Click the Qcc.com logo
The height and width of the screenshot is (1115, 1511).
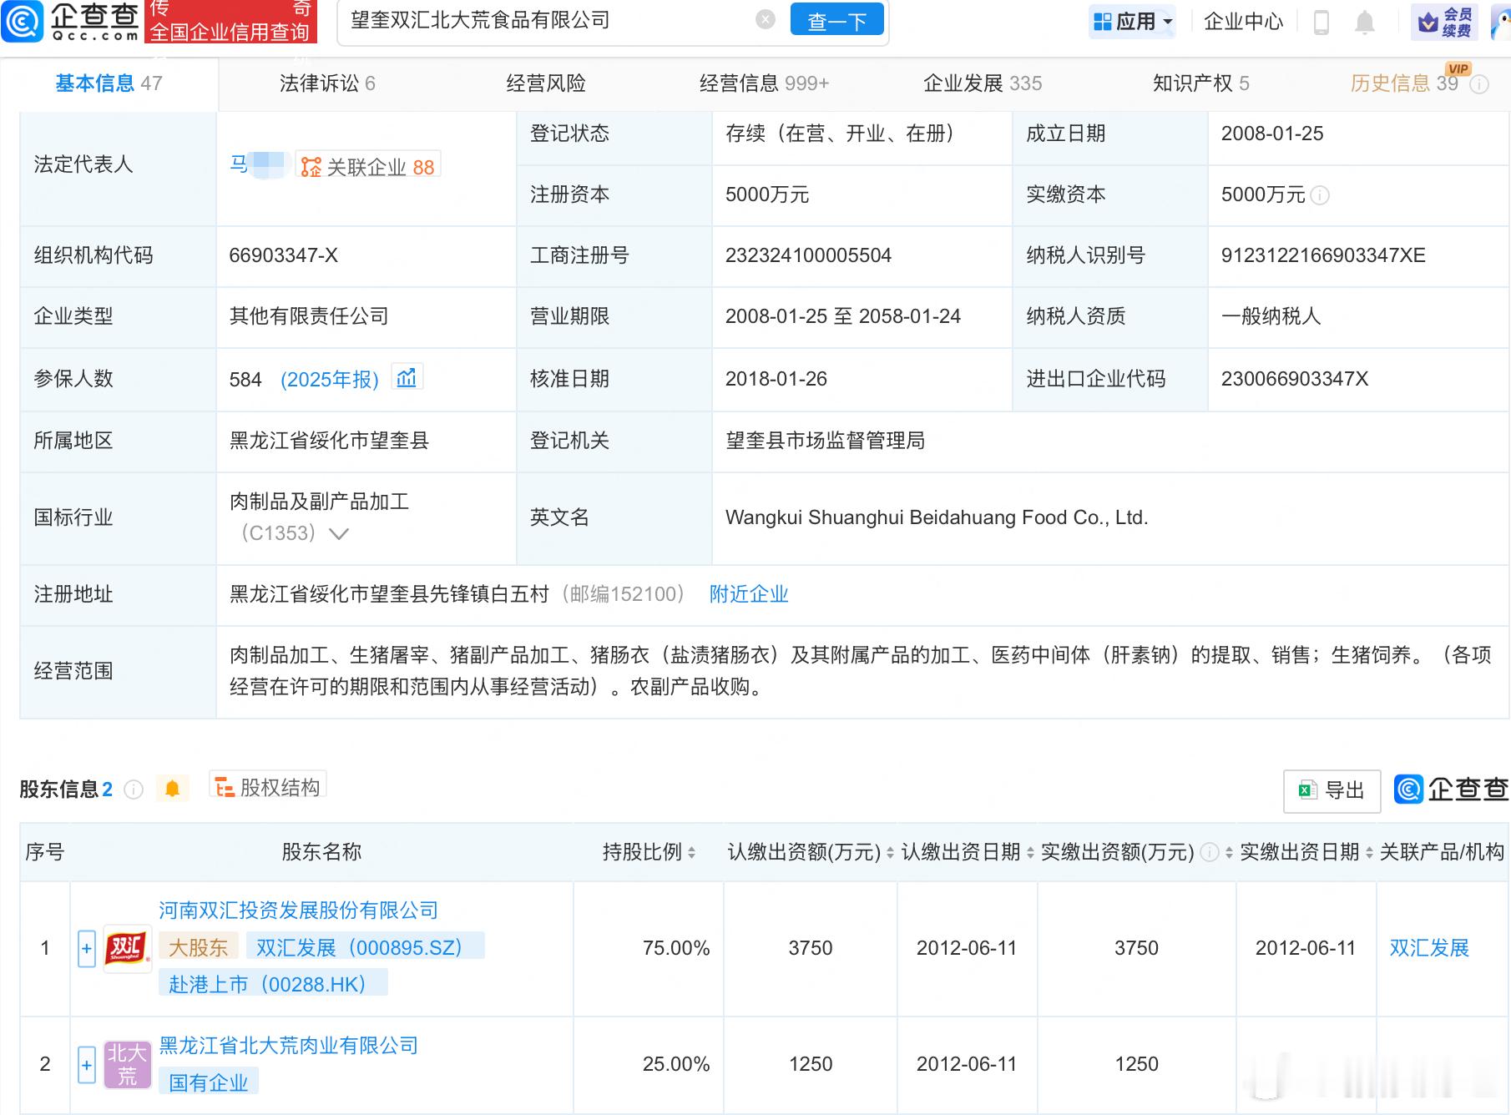[70, 21]
